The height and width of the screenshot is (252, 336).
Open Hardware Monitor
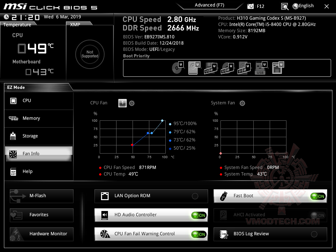[x=42, y=234]
